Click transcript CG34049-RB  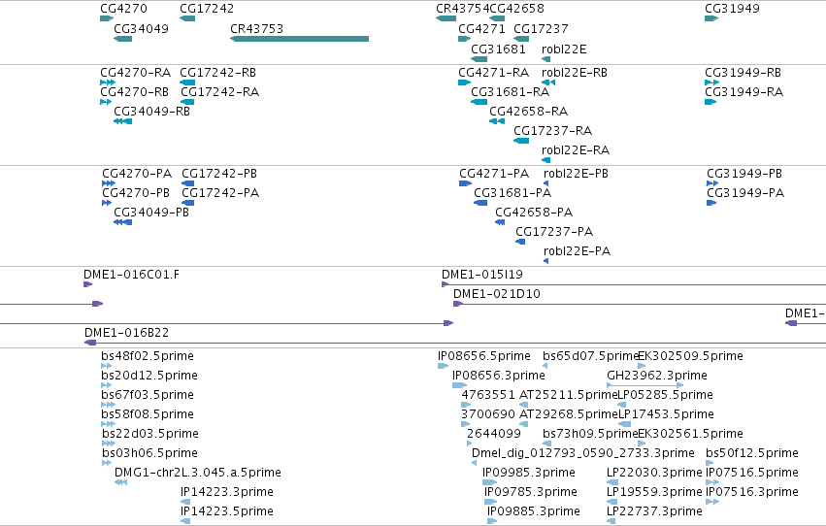tap(151, 111)
